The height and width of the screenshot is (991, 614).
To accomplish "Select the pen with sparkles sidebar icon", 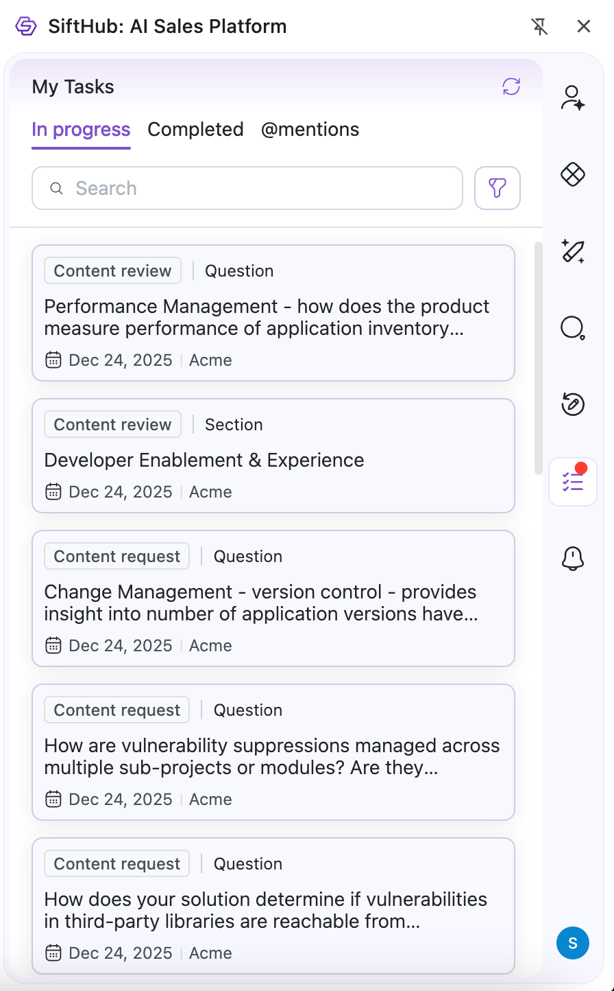I will point(572,251).
